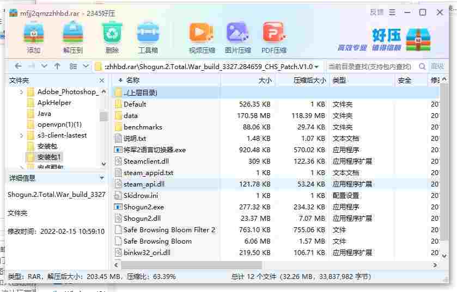This screenshot has height=292, width=457.
Task: Click the horizontal scrollbar left arrow
Action: pos(117,265)
